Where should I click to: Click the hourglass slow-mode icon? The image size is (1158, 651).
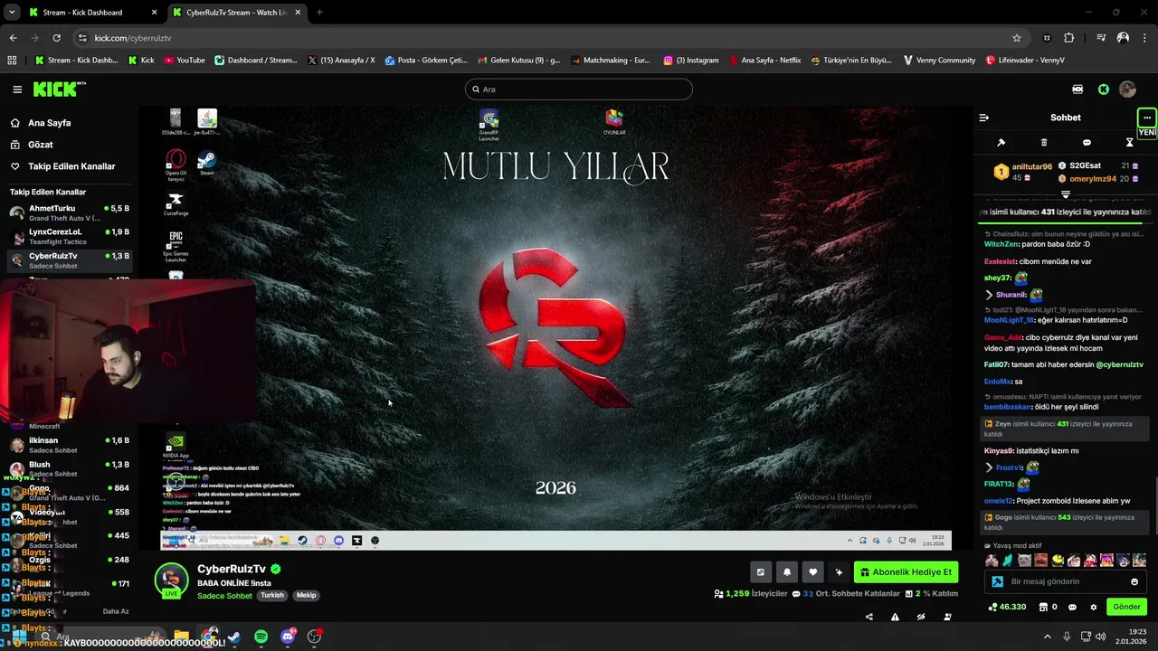click(x=1129, y=143)
